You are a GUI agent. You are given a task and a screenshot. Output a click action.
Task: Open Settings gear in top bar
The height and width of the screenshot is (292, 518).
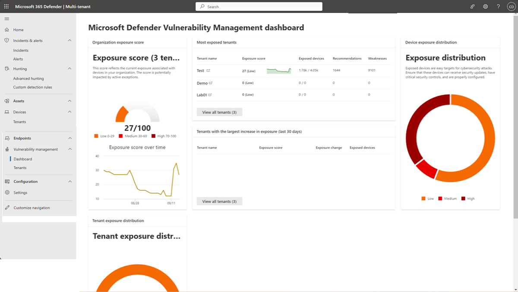point(485,7)
